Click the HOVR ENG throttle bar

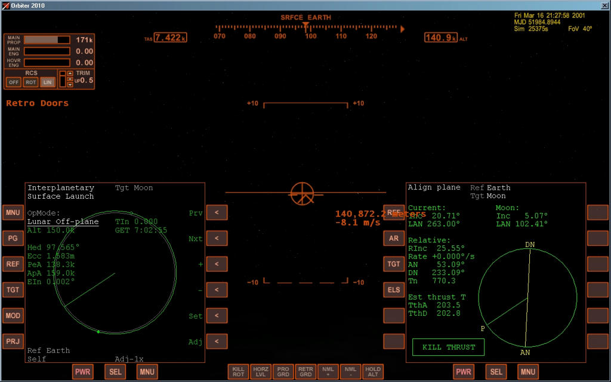[x=47, y=63]
